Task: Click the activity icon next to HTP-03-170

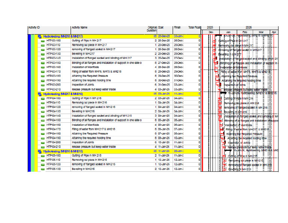Action: click(x=43, y=72)
